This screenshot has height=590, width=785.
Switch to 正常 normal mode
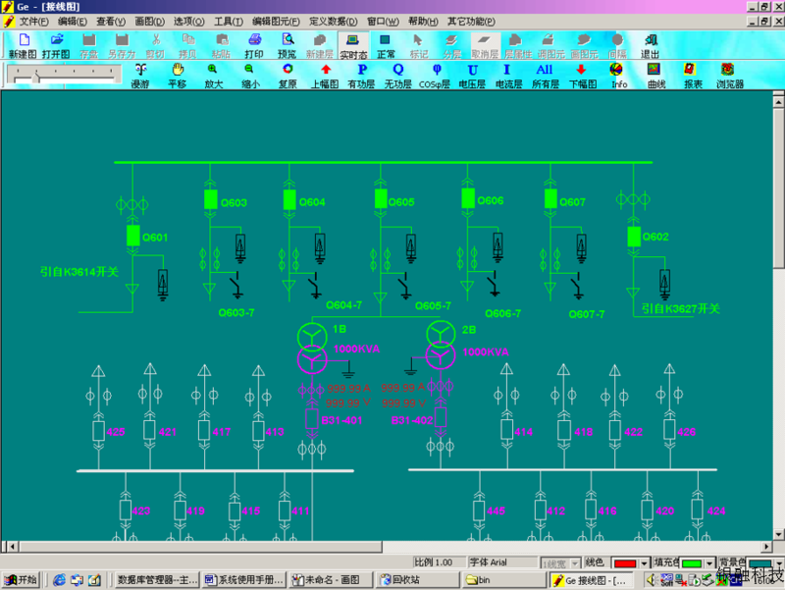tap(386, 46)
